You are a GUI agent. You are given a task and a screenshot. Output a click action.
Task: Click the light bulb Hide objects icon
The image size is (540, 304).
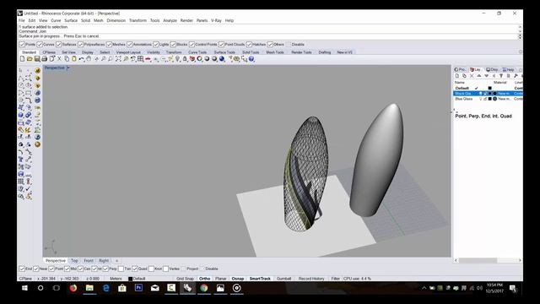(x=178, y=59)
